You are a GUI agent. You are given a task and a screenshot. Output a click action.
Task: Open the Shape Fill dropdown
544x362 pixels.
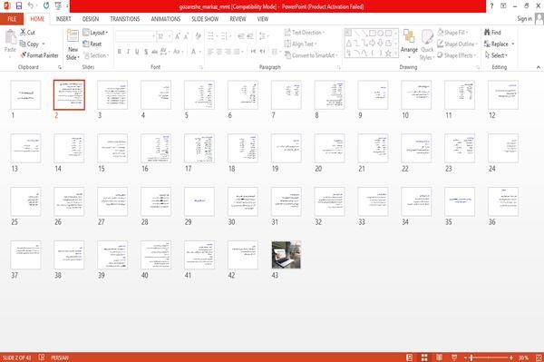[452, 33]
